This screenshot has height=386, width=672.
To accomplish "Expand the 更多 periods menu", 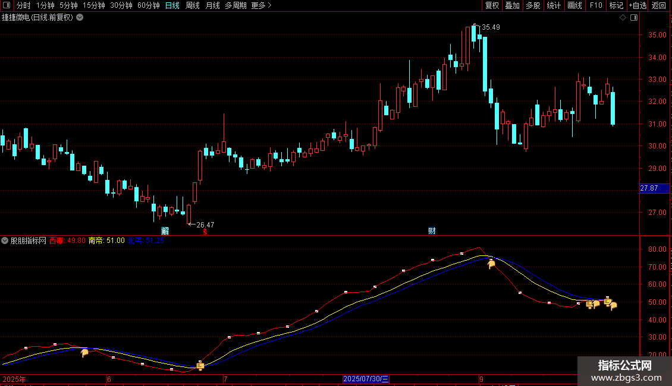I will pyautogui.click(x=261, y=5).
